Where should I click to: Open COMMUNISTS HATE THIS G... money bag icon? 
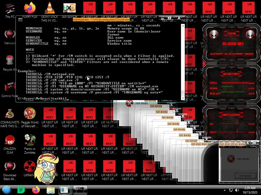[10, 118]
